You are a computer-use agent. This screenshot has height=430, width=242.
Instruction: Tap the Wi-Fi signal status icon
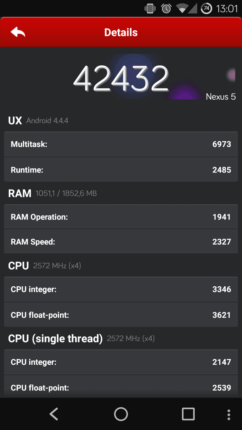click(187, 8)
